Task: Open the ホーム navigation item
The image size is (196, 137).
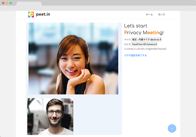Action: (149, 14)
